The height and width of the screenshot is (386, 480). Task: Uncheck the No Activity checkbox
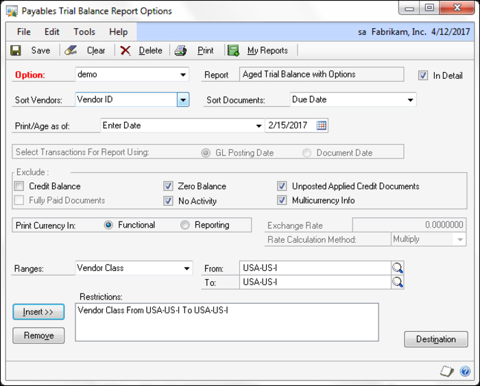coord(168,201)
